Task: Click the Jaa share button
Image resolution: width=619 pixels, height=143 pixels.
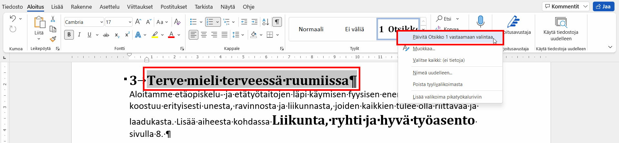Action: click(x=604, y=6)
